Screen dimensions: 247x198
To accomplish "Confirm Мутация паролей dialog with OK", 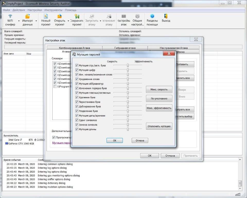I will (x=114, y=140).
